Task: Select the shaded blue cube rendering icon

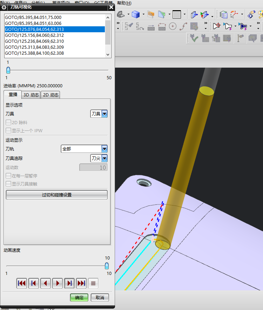Action: pyautogui.click(x=136, y=14)
